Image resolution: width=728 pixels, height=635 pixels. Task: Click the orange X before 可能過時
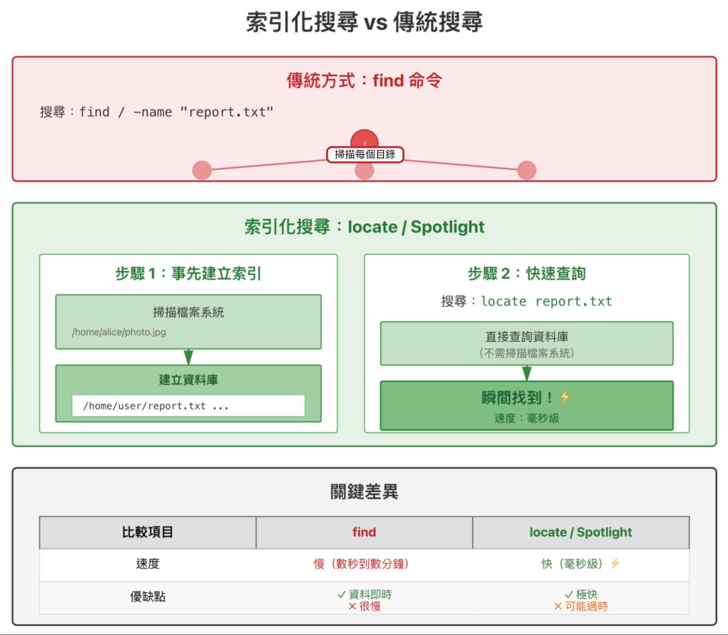pyautogui.click(x=558, y=606)
